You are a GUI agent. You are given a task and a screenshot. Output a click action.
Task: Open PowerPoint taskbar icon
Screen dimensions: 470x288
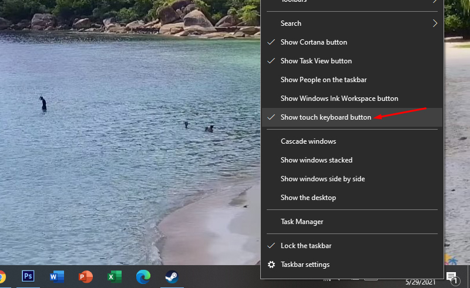coord(86,276)
